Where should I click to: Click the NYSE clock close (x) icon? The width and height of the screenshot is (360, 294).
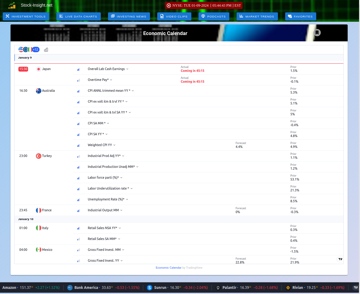[169, 5]
